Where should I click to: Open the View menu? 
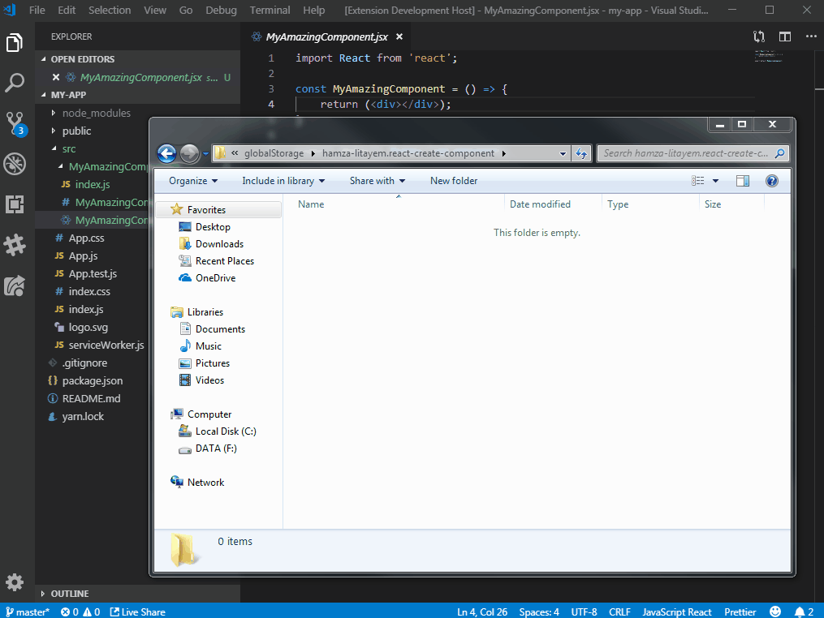pos(155,10)
